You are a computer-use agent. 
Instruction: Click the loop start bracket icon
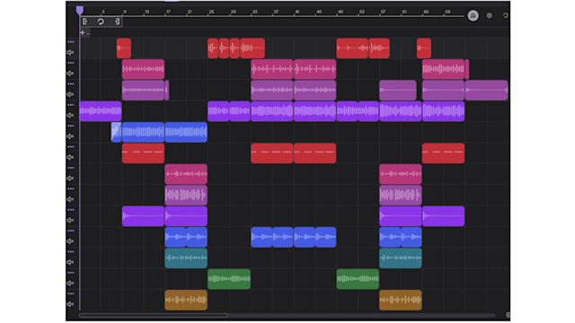click(x=85, y=22)
